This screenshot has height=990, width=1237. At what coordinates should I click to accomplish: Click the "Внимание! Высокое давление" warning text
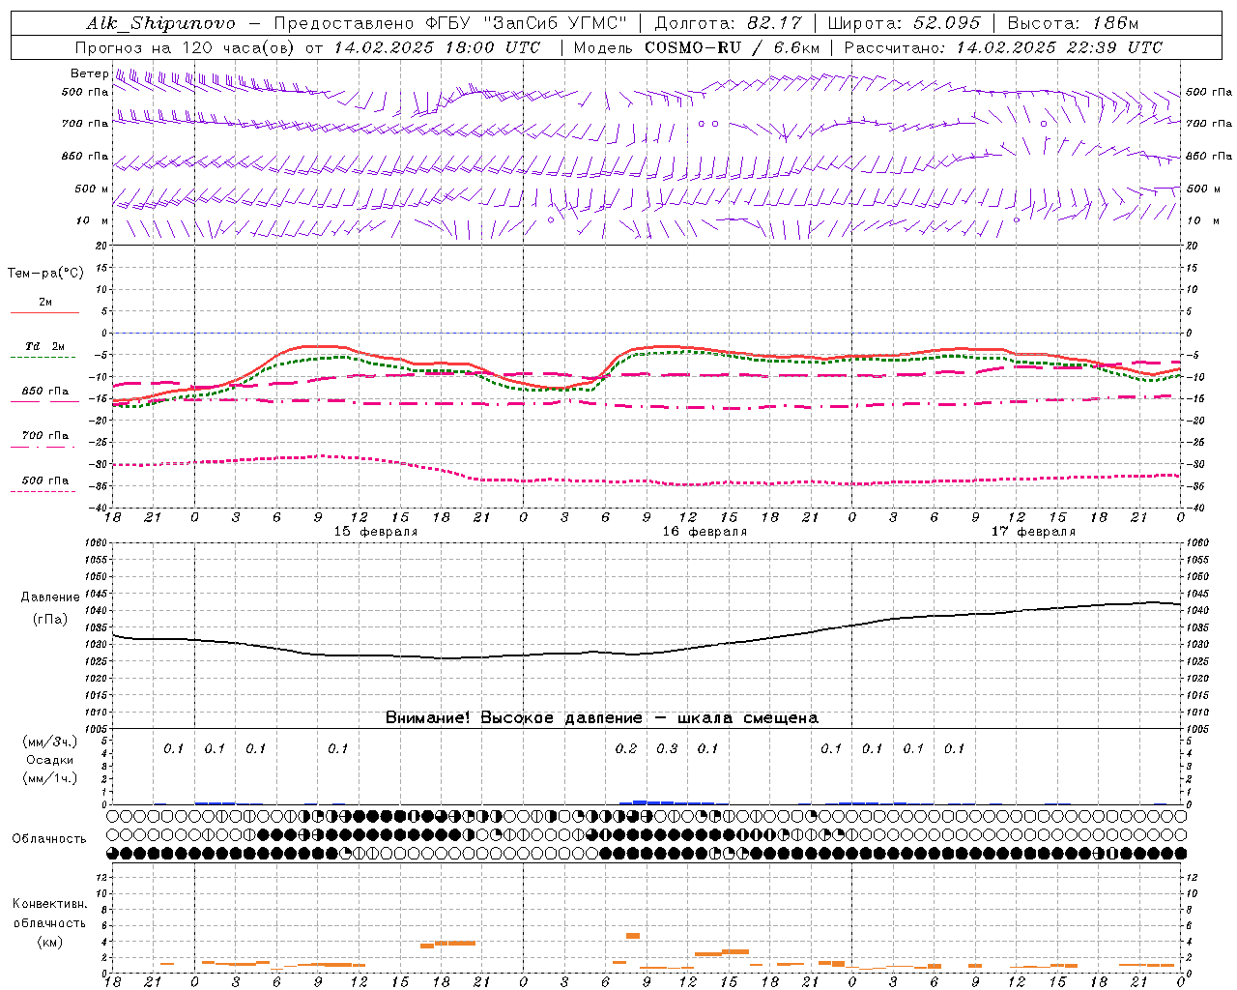coord(513,718)
